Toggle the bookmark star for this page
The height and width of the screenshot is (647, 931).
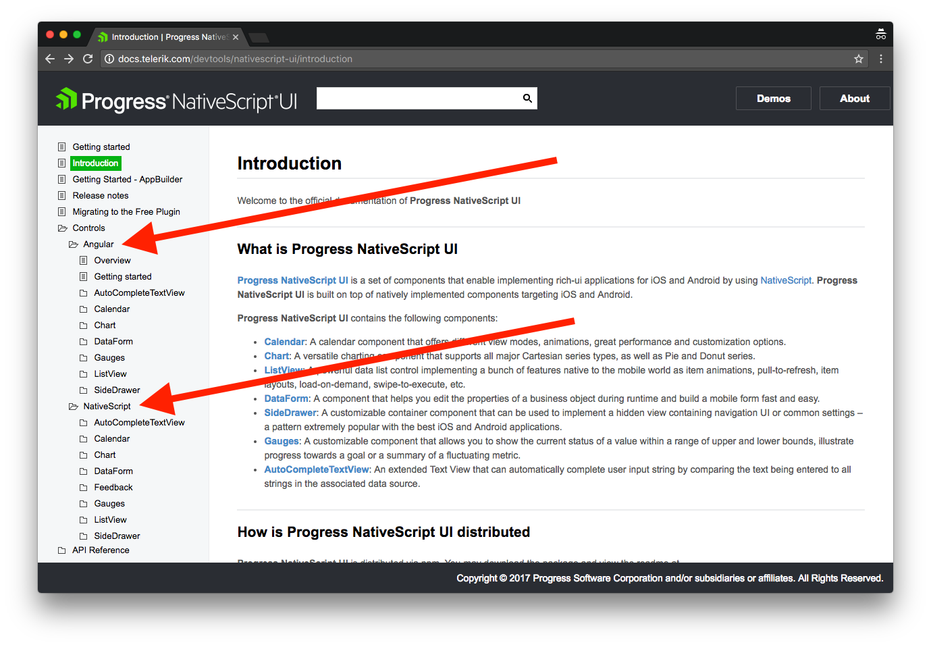coord(858,59)
